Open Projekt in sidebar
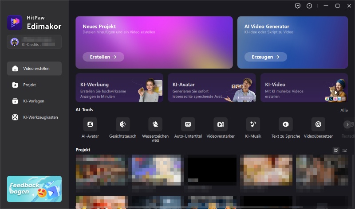This screenshot has height=209, width=355. 34,85
